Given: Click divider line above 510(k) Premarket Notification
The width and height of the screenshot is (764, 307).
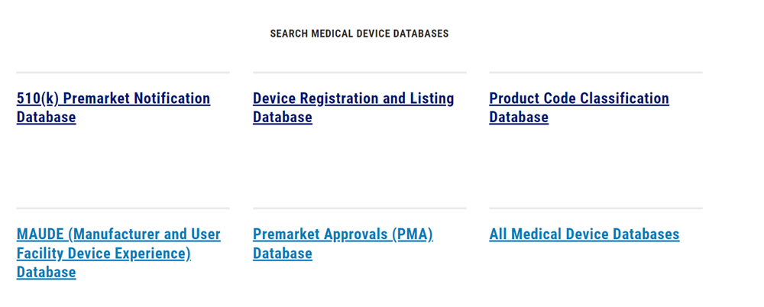Looking at the screenshot, I should [x=123, y=73].
